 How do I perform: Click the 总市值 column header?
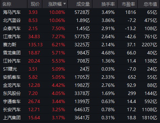[x=150, y=4]
